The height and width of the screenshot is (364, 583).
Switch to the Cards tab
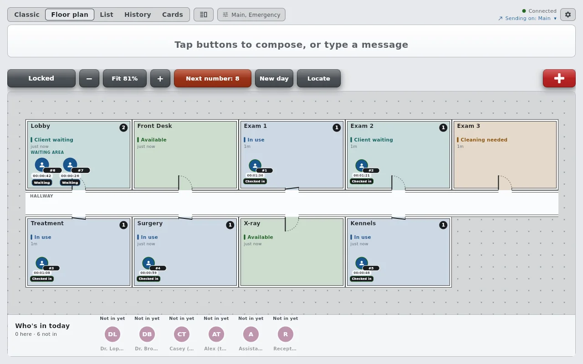(173, 15)
